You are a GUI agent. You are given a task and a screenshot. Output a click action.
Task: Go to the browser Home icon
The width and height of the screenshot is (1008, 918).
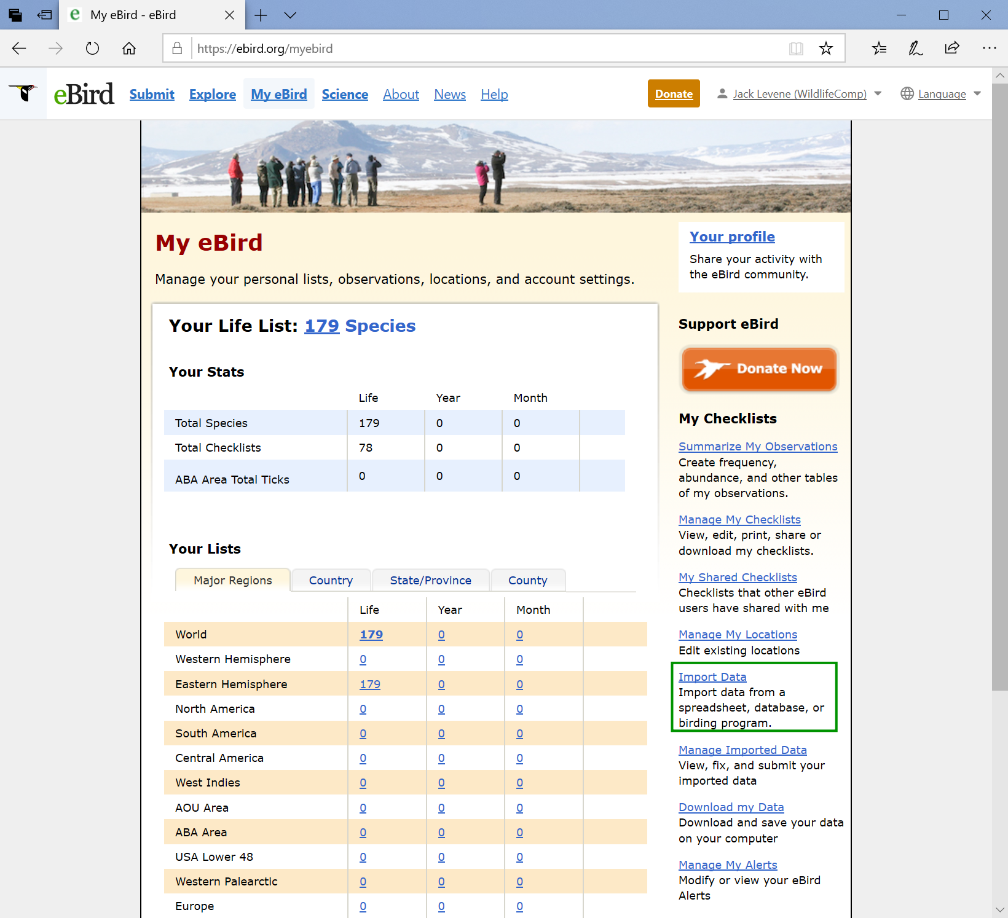129,49
